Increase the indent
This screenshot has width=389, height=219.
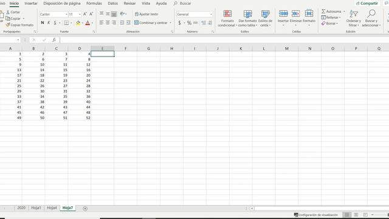[x=128, y=23]
